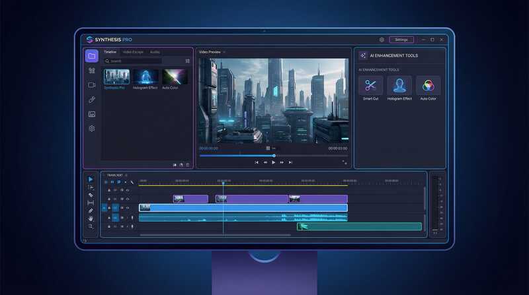Click the media panel Search field
Screen dimensions: 529x295
click(136, 61)
